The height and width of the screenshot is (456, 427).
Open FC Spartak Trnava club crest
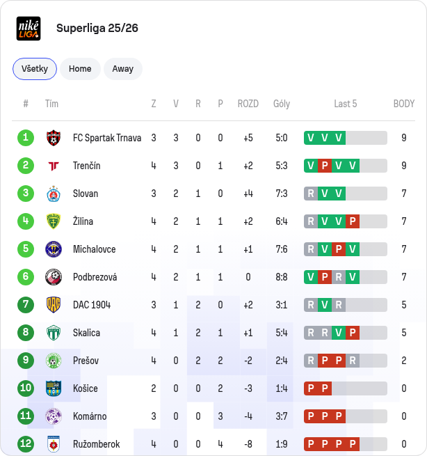(54, 138)
